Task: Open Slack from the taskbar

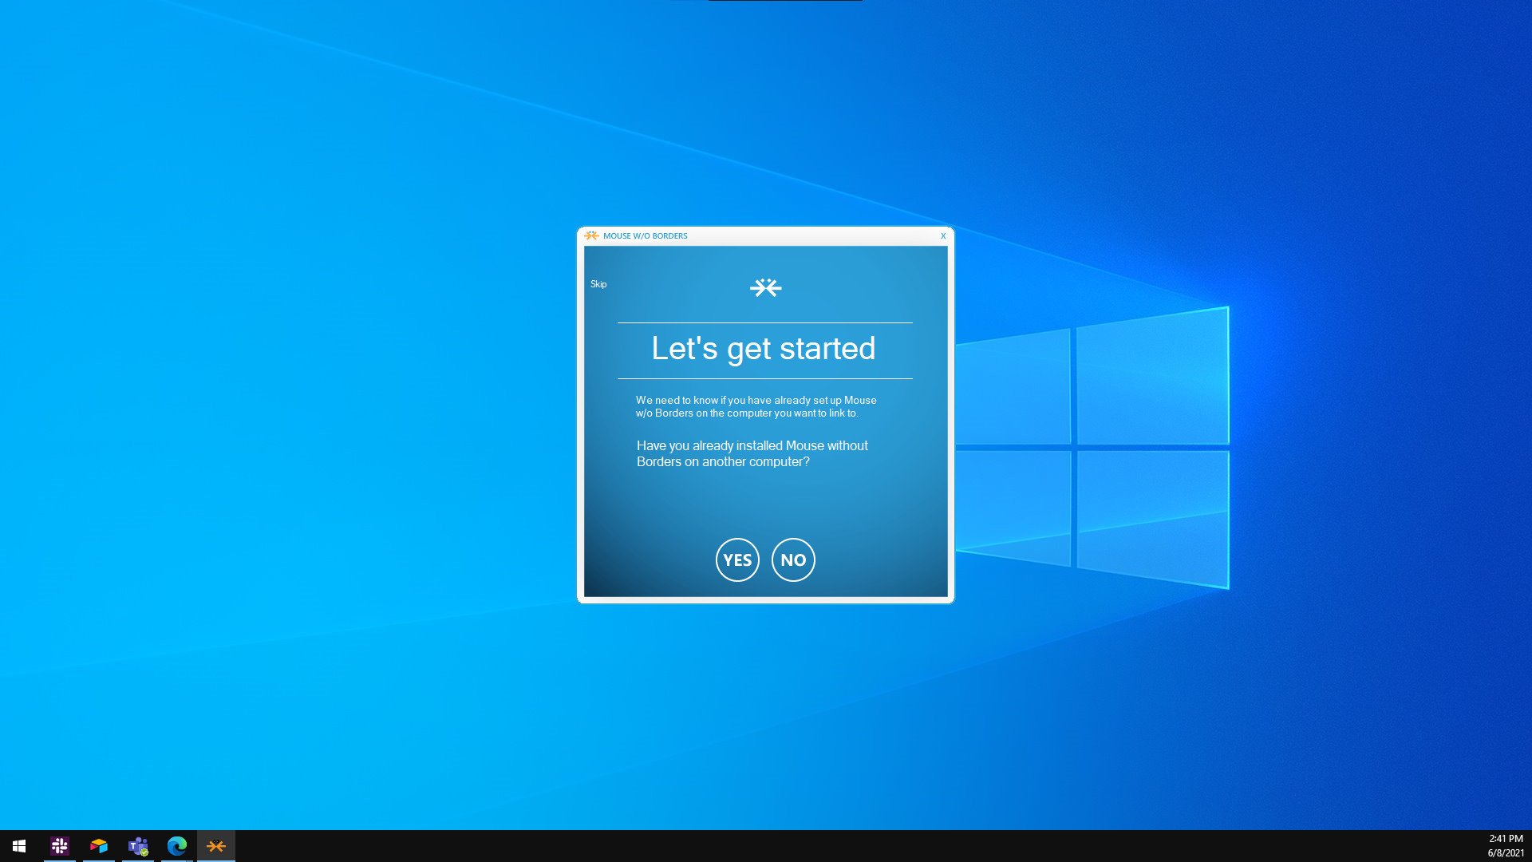Action: (x=60, y=846)
